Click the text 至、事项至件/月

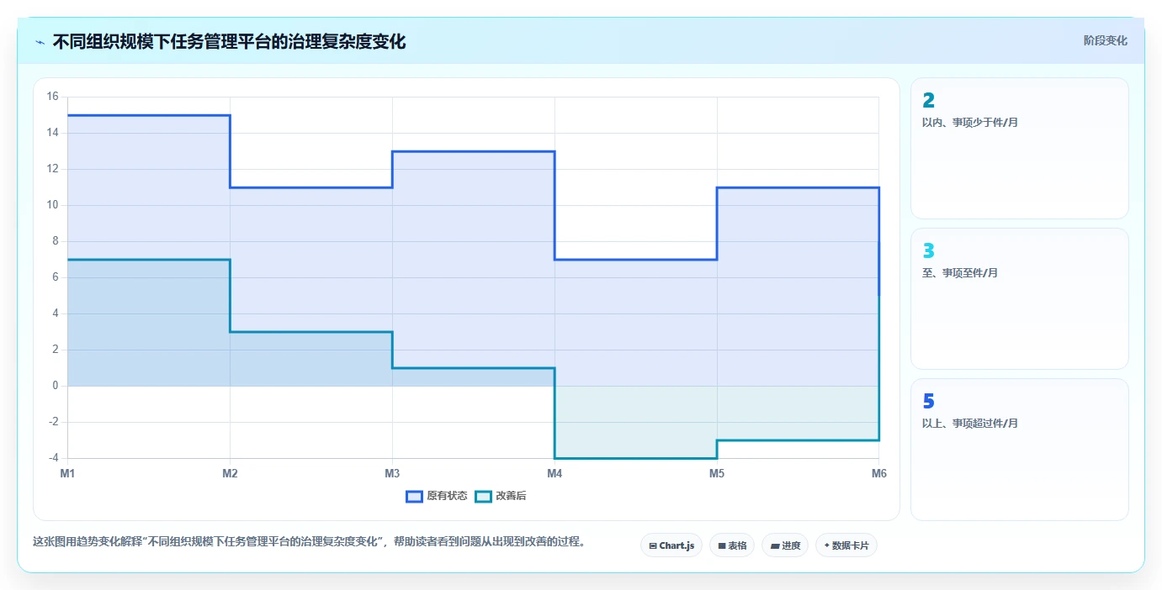coord(960,273)
